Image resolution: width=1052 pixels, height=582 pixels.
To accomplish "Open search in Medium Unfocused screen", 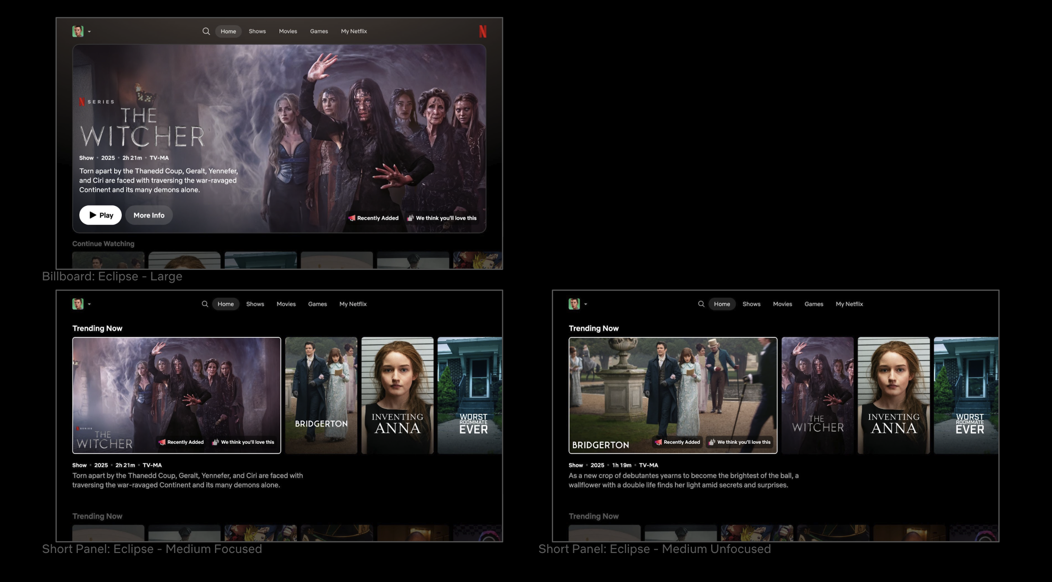I will tap(701, 304).
